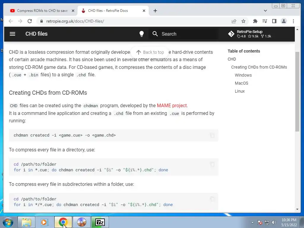
Task: Toggle light/dark mode with the lightbulb icon
Action: coord(142,34)
